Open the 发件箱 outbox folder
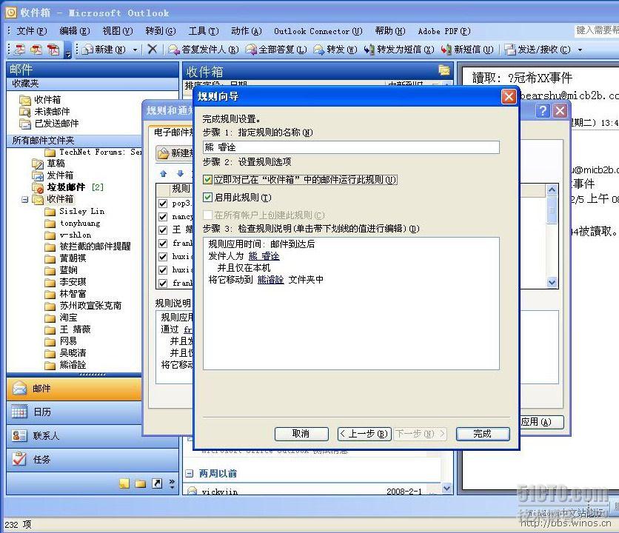Image resolution: width=619 pixels, height=533 pixels. [x=53, y=175]
